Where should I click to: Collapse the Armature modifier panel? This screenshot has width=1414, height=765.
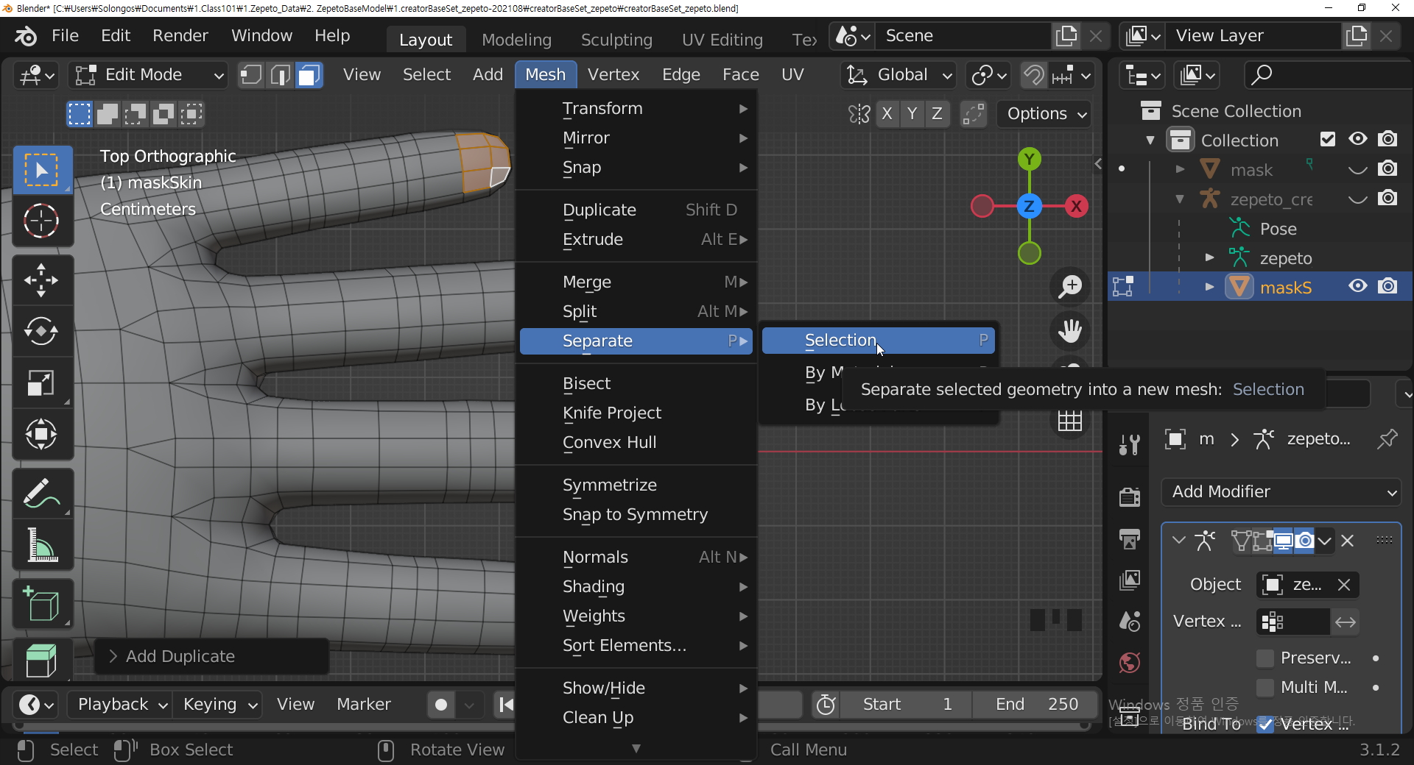tap(1179, 541)
